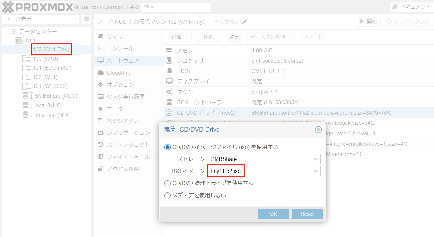This screenshot has width=434, height=237.
Task: Open the 追加 add dropdown
Action: [179, 37]
